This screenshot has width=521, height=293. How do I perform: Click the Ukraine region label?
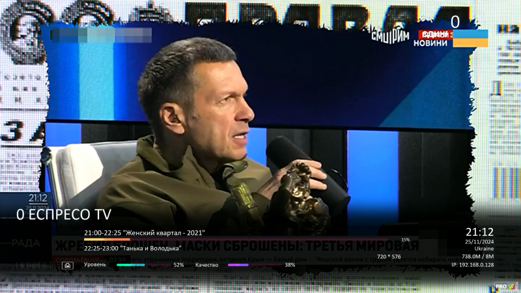[x=484, y=249]
